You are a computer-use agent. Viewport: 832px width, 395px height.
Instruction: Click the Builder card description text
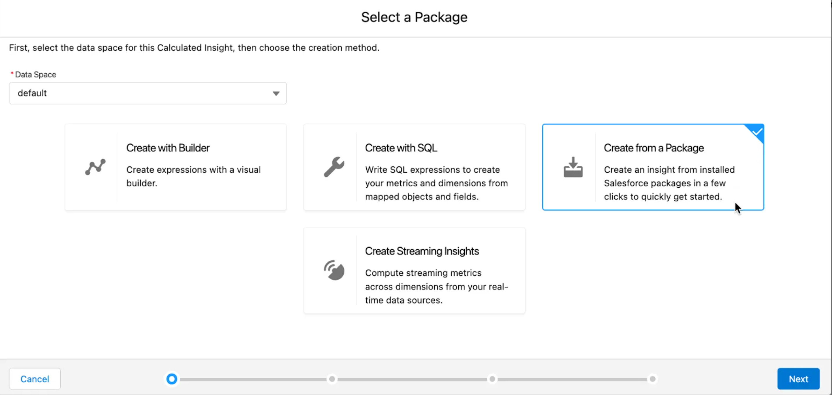click(193, 176)
